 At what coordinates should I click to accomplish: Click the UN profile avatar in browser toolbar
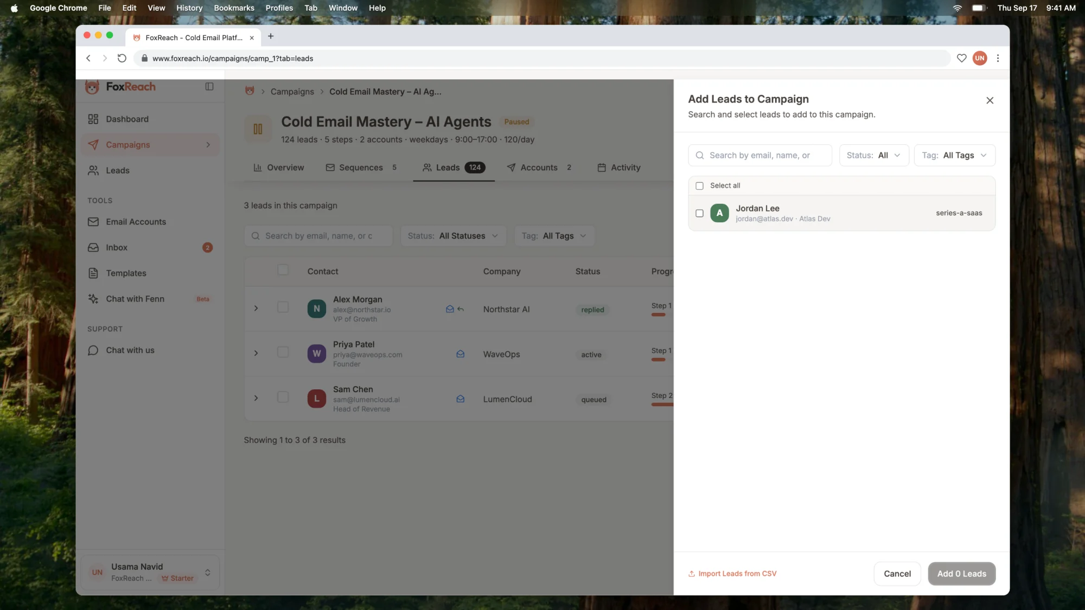(979, 58)
